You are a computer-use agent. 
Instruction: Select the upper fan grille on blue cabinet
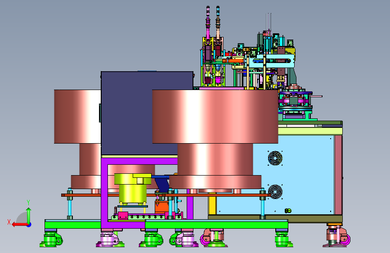[x=275, y=158]
